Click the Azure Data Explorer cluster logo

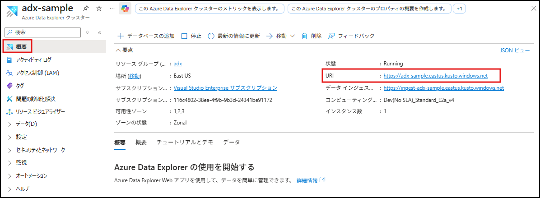(x=12, y=10)
